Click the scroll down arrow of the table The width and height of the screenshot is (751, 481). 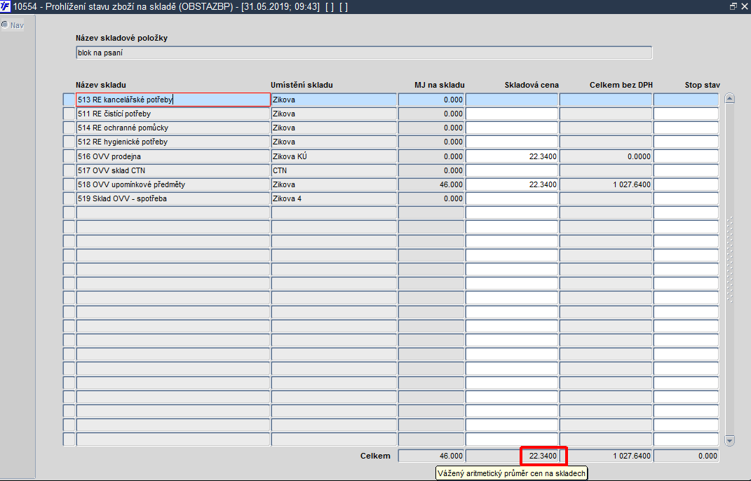point(729,441)
